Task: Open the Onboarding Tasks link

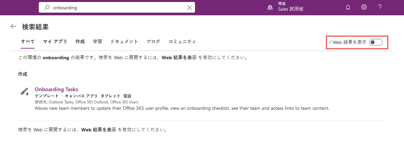Action: click(x=56, y=89)
